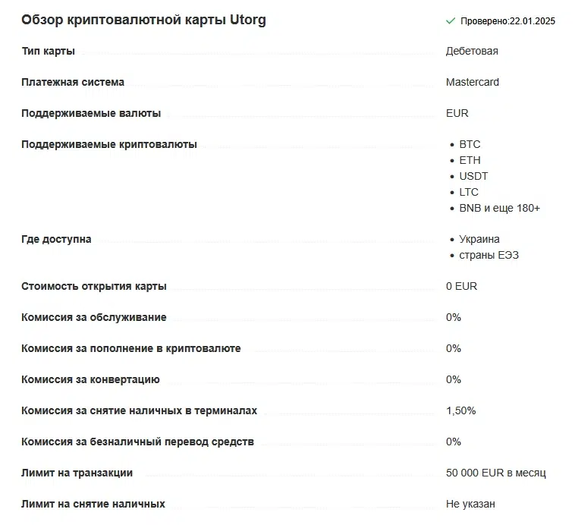Viewport: 575px width, 525px height.
Task: Click the heading 'Обзор криптовалютной карты Utorg'
Action: (144, 20)
